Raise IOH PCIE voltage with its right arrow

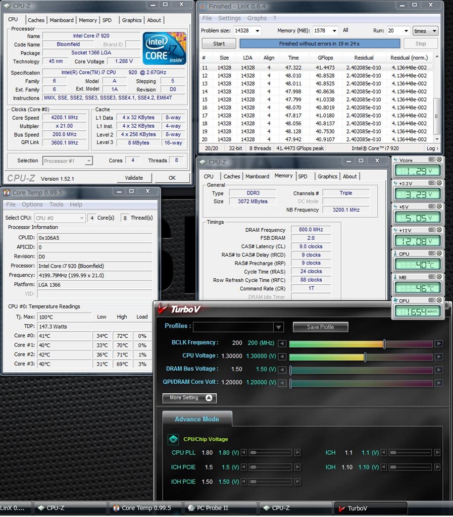tap(297, 482)
